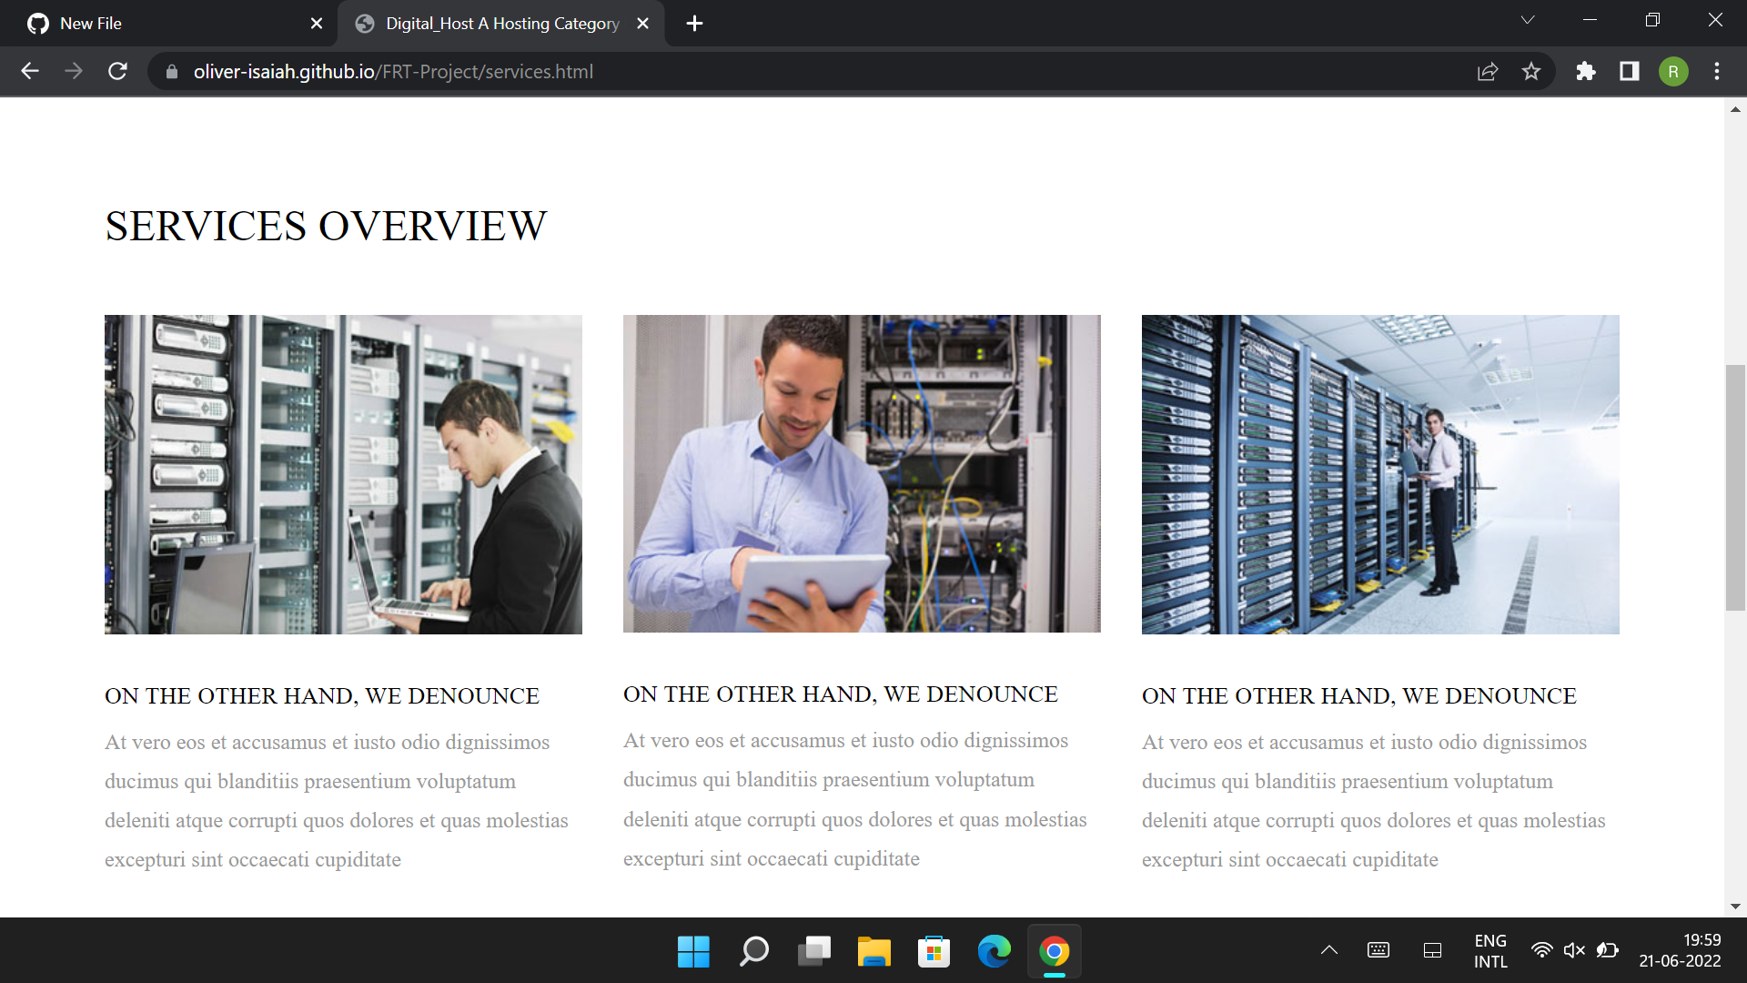Select the Digital_Host A Hosting Category tab
The height and width of the screenshot is (983, 1747).
point(501,24)
